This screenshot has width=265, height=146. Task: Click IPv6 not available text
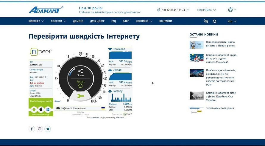37,83
